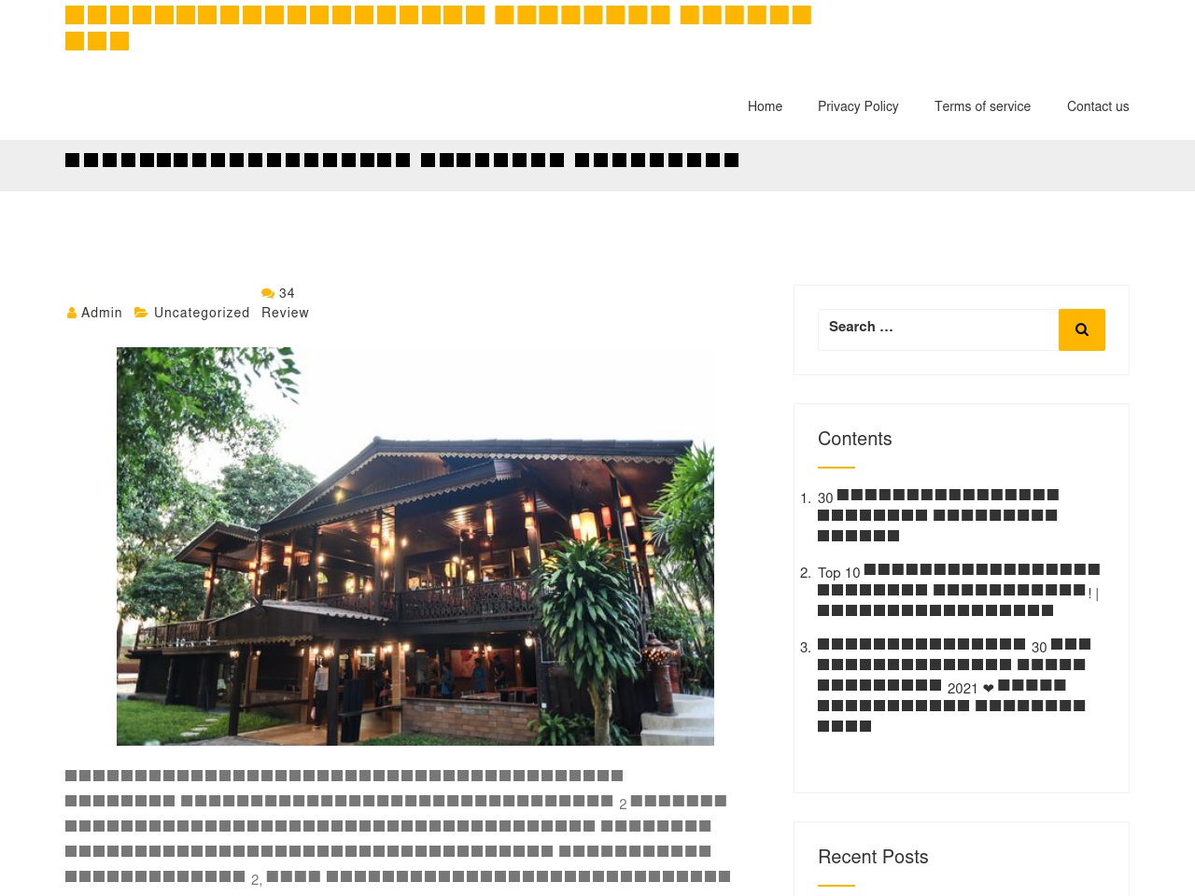Open the Uncategorized category link
Image resolution: width=1195 pixels, height=896 pixels.
[202, 313]
